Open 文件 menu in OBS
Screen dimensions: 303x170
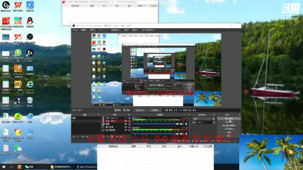[75, 30]
